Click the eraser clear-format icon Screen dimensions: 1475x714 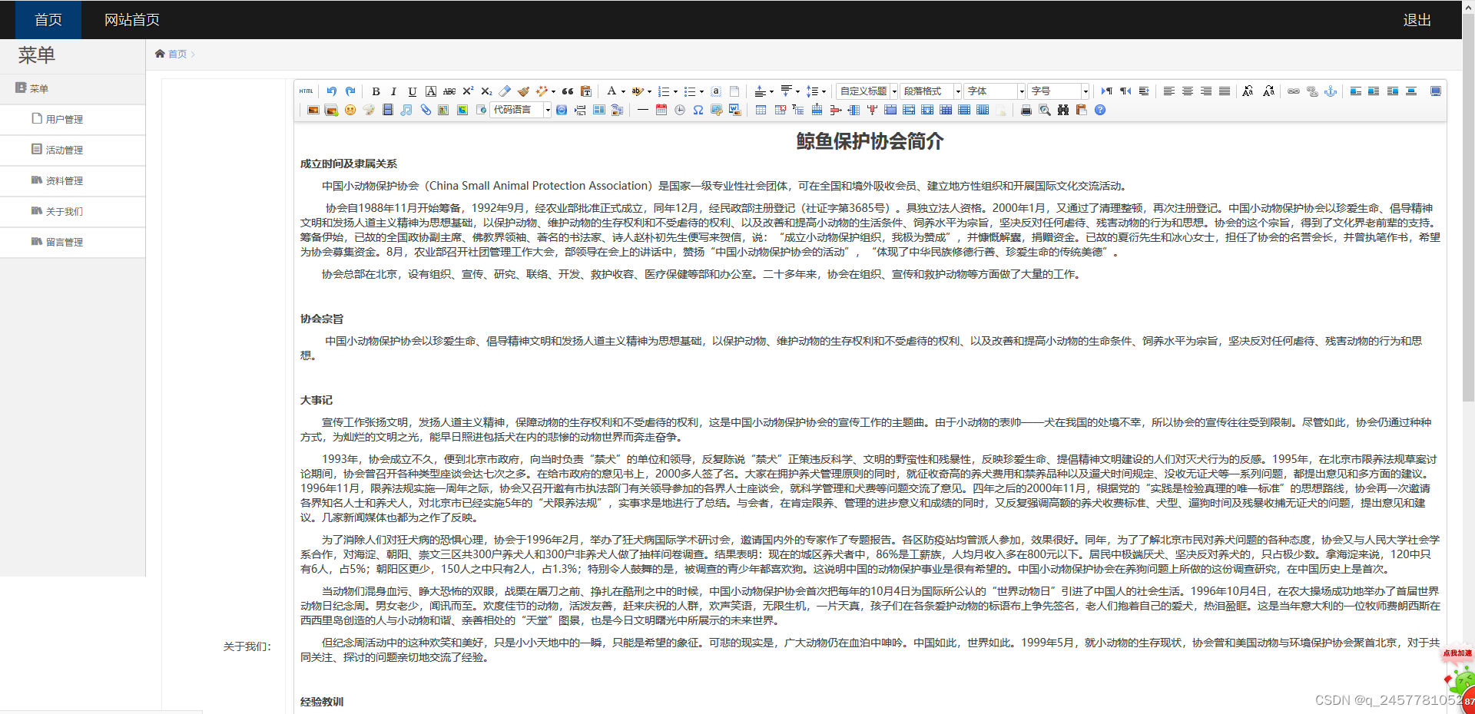coord(505,91)
